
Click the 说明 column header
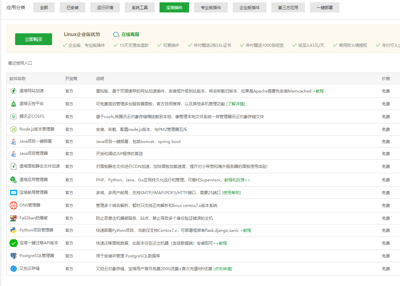[x=100, y=78]
